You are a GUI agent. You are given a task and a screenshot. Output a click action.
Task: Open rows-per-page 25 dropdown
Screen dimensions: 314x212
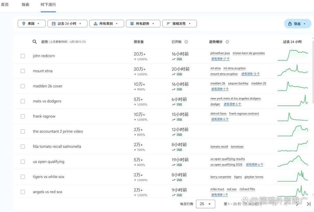click(206, 204)
